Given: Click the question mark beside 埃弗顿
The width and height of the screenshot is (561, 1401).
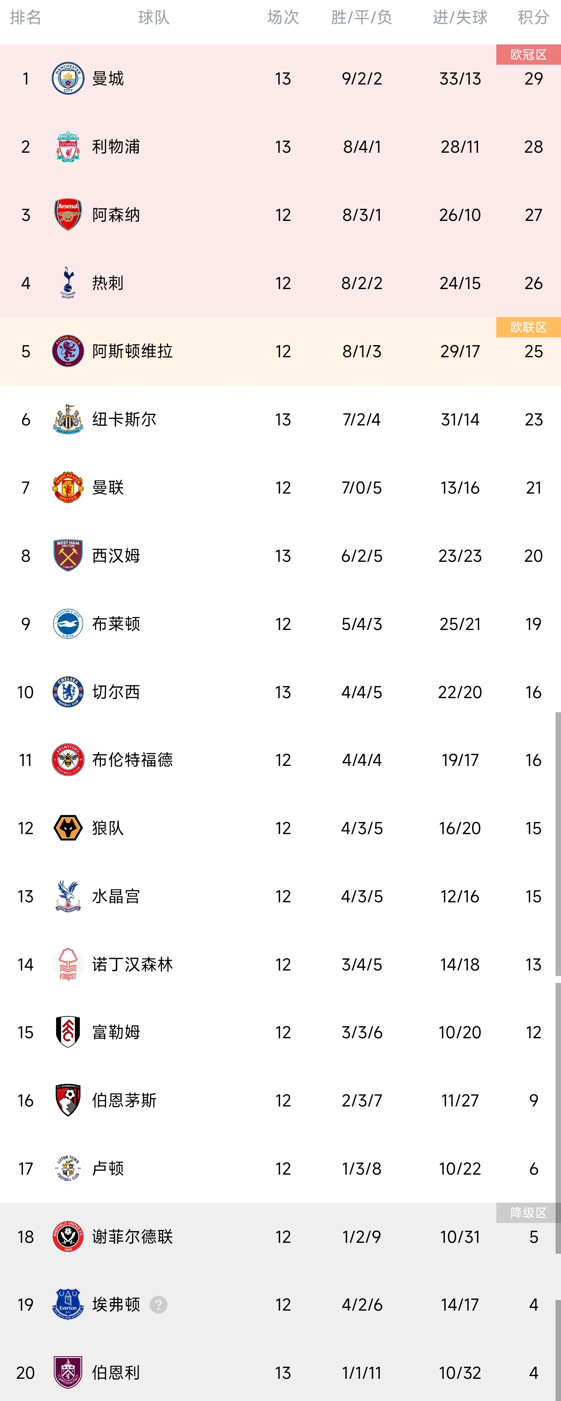Looking at the screenshot, I should pos(159,1305).
